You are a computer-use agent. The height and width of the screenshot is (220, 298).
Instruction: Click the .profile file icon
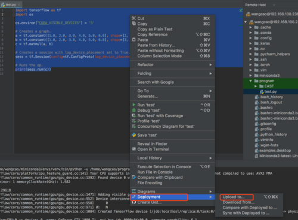pyautogui.click(x=257, y=129)
